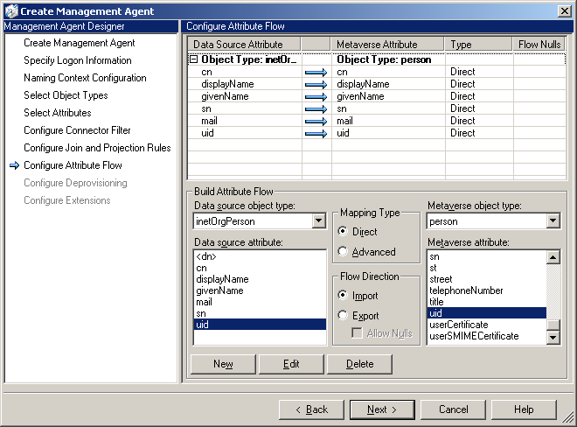Collapse the Object Type inetOrgPerson group
This screenshot has height=427, width=577.
point(193,59)
